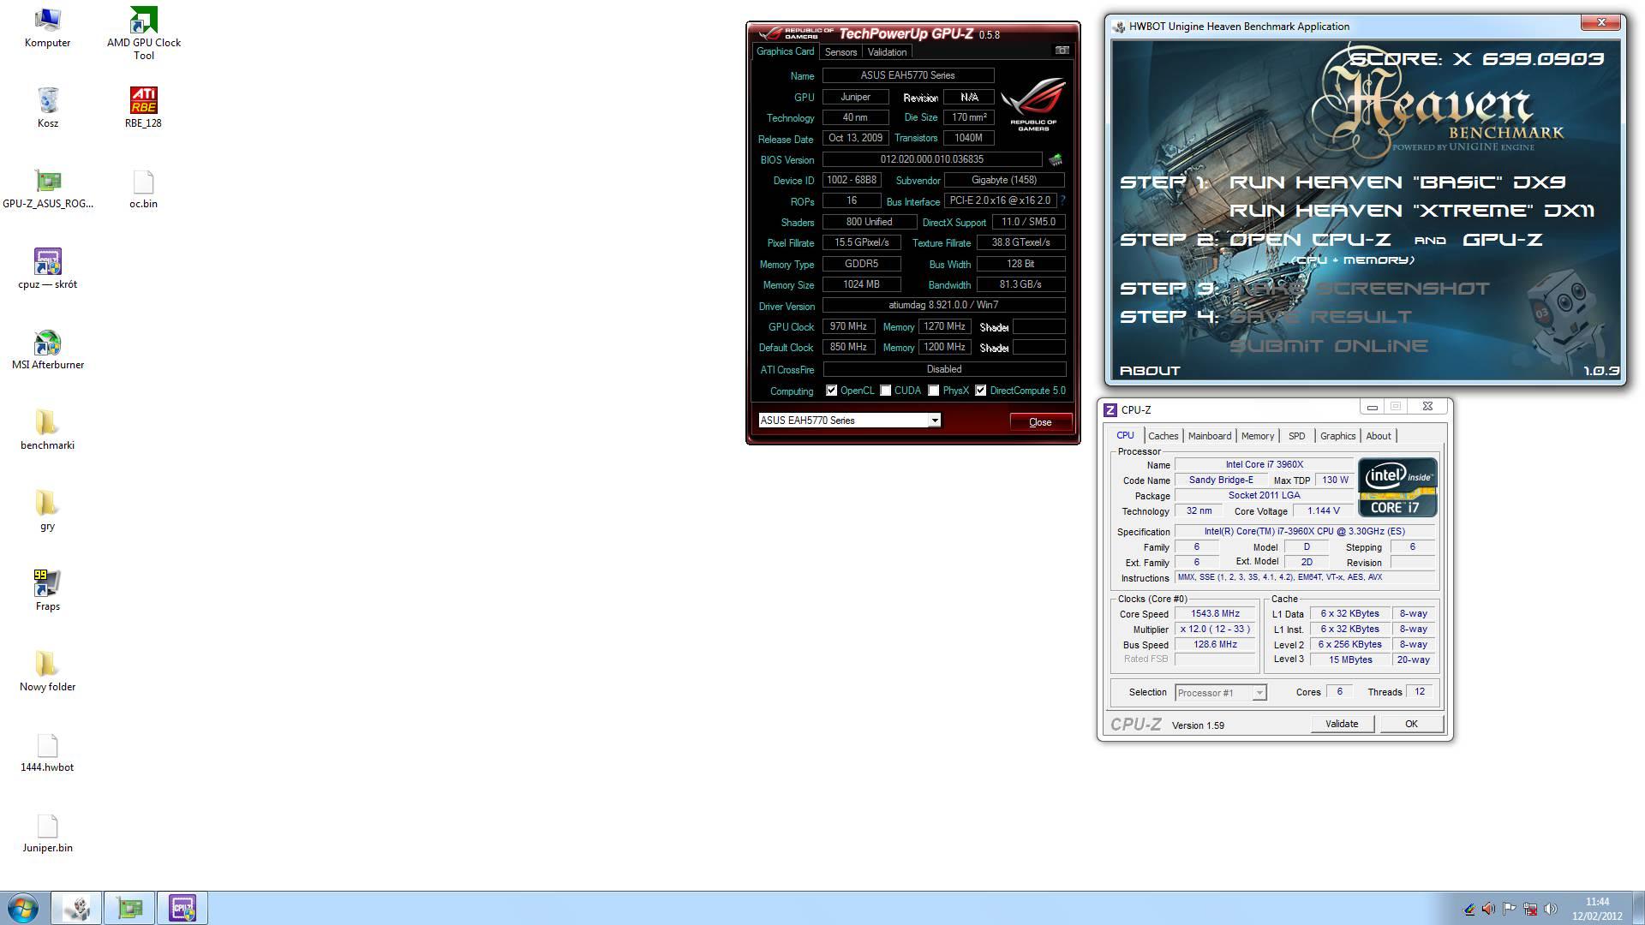Click ABOUT in Heaven Benchmark window

1150,371
